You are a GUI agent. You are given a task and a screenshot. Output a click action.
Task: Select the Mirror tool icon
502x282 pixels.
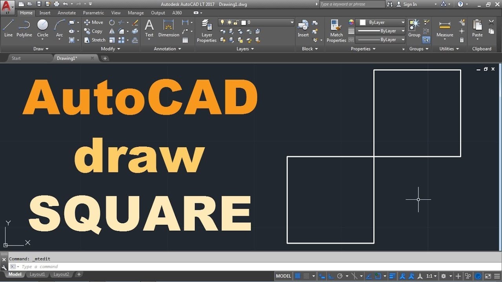pyautogui.click(x=112, y=31)
